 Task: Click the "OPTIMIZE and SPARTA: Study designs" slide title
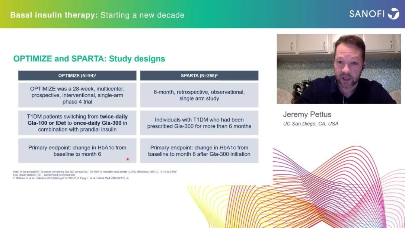click(89, 59)
